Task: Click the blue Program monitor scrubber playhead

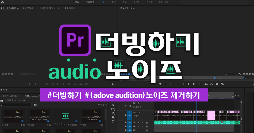Action: click(x=214, y=78)
